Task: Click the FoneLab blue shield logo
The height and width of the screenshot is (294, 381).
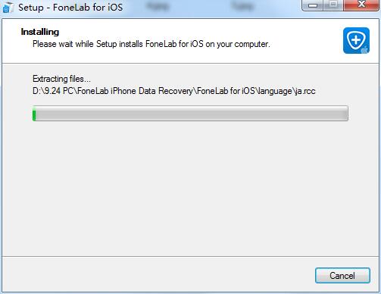Action: (356, 40)
